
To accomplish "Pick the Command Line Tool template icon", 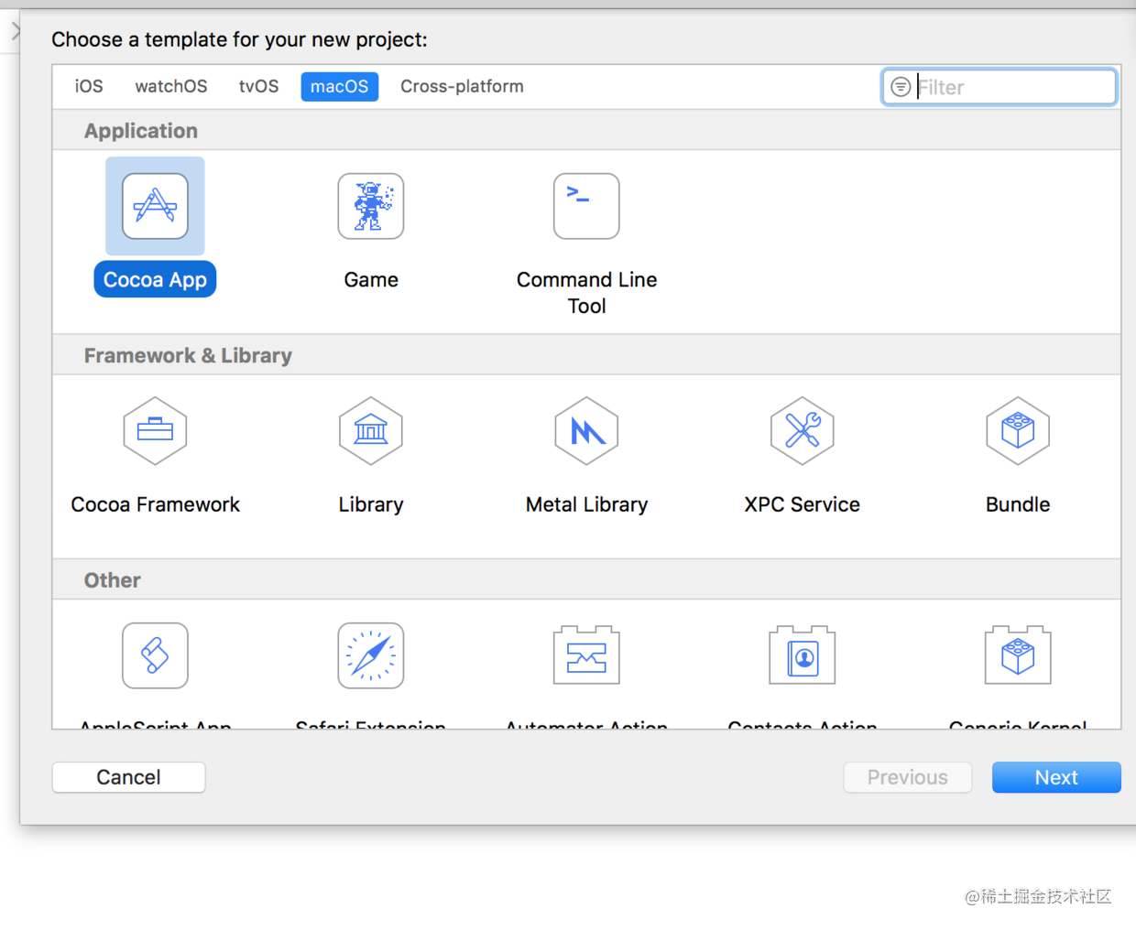I will (586, 206).
